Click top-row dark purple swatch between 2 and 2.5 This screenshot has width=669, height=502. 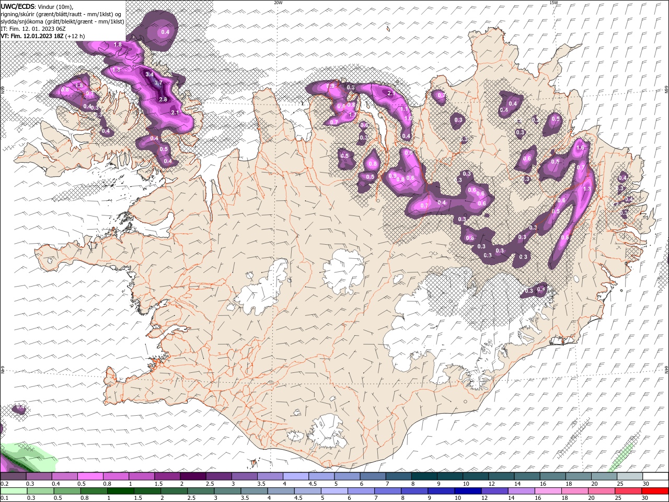[192, 476]
